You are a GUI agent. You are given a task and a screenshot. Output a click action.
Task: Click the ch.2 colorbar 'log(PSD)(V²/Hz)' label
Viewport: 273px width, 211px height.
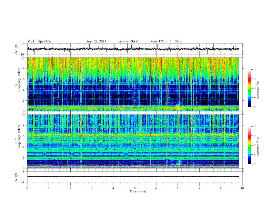(x=258, y=147)
